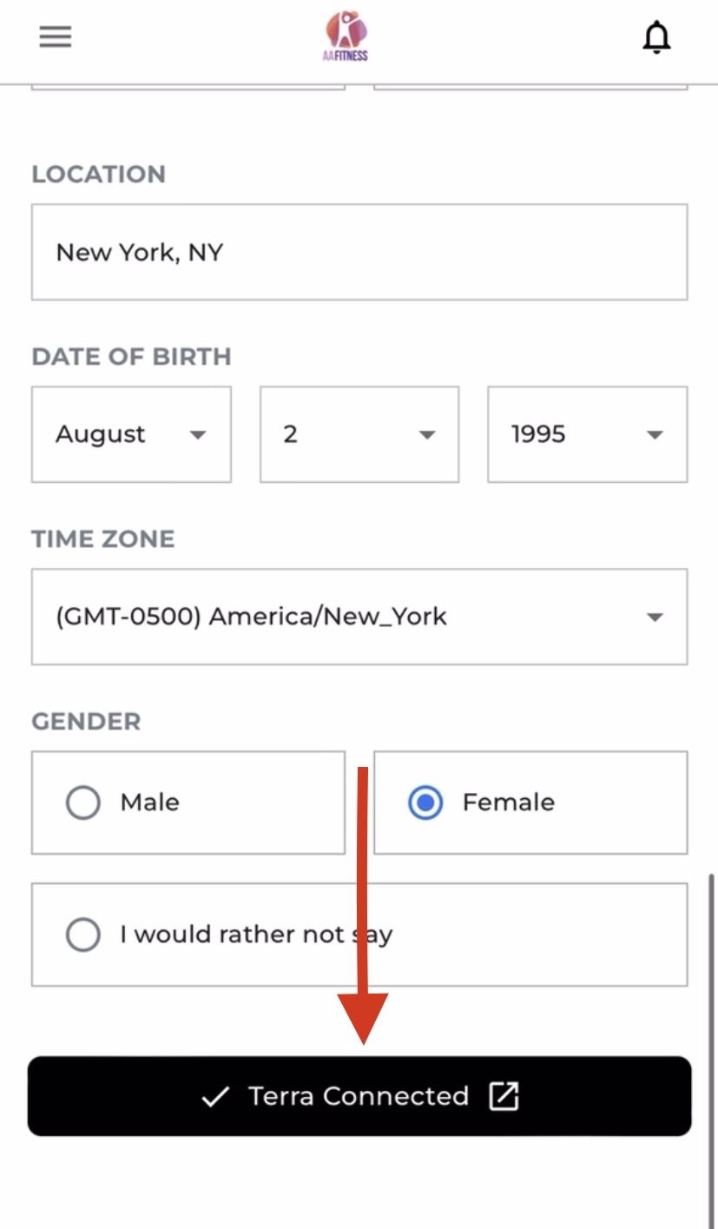718x1229 pixels.
Task: Click the external link icon on Terra button
Action: click(x=504, y=1096)
